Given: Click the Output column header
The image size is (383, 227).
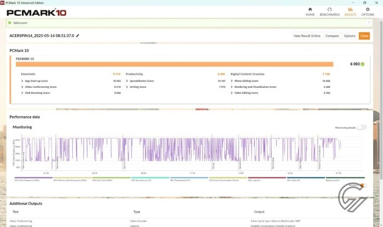Looking at the screenshot, I should pyautogui.click(x=259, y=212).
